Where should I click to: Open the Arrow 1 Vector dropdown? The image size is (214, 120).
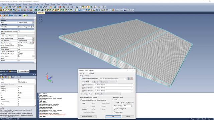coord(114,85)
